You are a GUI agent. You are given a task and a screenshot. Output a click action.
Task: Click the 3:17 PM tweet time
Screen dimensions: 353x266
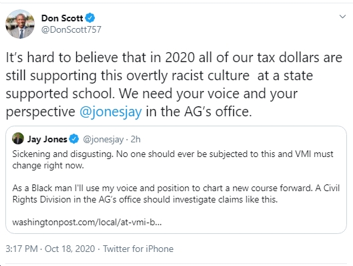21,249
